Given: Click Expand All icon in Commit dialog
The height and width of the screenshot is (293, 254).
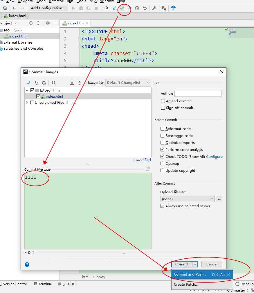Looking at the screenshot, I should click(72, 83).
